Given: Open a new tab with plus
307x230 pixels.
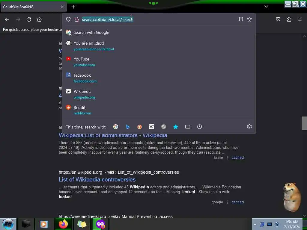Looking at the screenshot, I should 73,7.
